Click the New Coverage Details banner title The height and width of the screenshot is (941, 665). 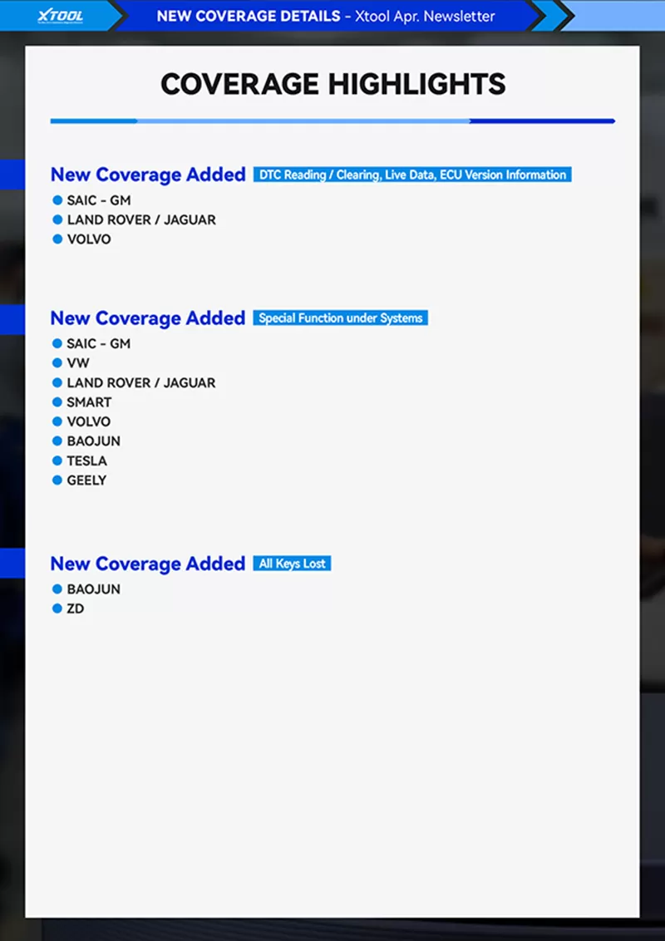(x=325, y=16)
